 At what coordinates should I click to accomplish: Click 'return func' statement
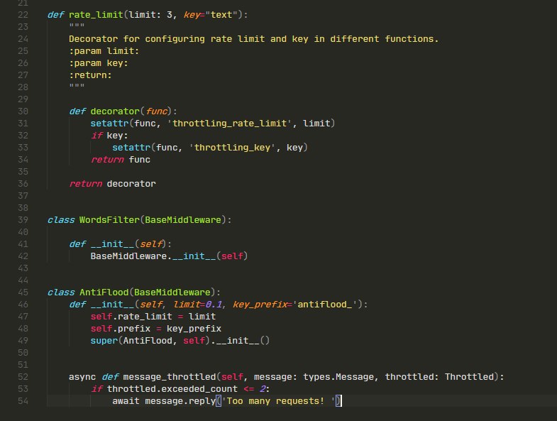tap(121, 160)
